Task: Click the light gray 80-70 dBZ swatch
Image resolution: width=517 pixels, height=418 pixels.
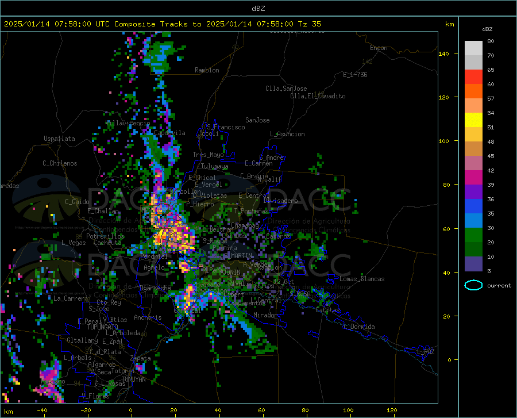Action: [x=473, y=48]
